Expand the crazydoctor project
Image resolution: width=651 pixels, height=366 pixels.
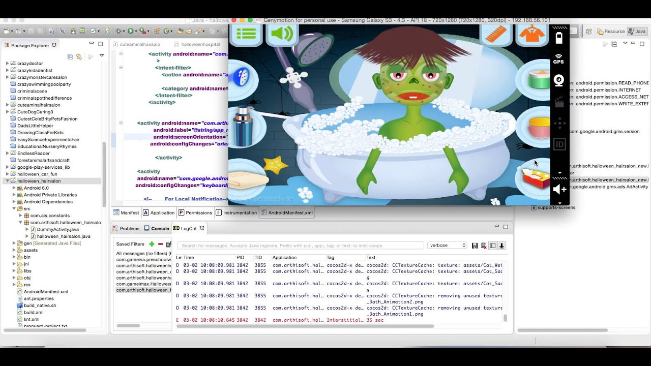coord(8,64)
